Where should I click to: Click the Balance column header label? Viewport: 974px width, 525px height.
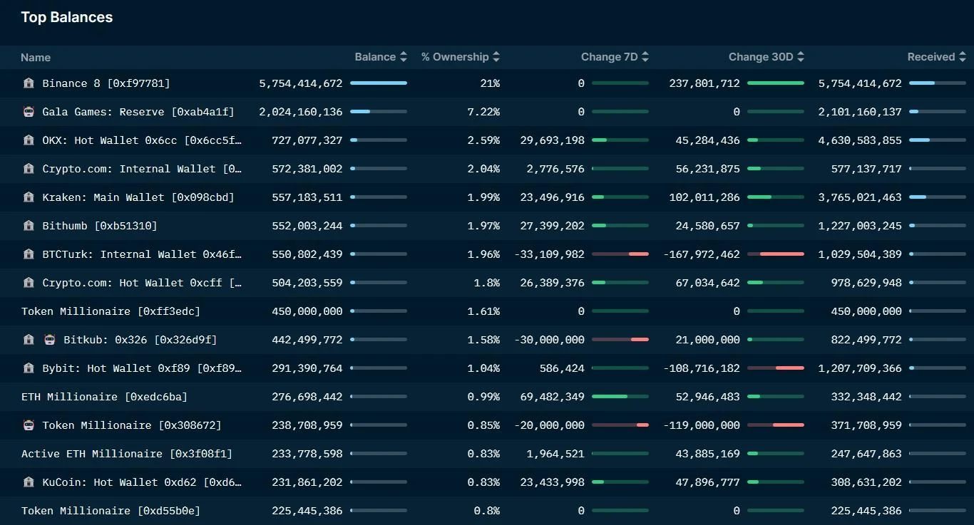coord(375,57)
